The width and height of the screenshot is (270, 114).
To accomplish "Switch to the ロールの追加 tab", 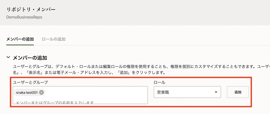I will click(x=54, y=39).
